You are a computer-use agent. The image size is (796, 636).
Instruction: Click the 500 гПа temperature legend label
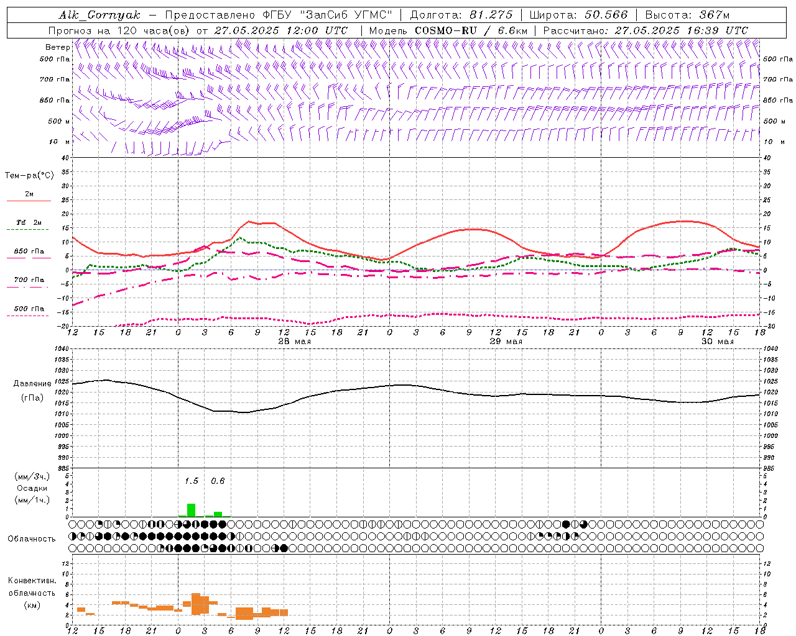29,309
